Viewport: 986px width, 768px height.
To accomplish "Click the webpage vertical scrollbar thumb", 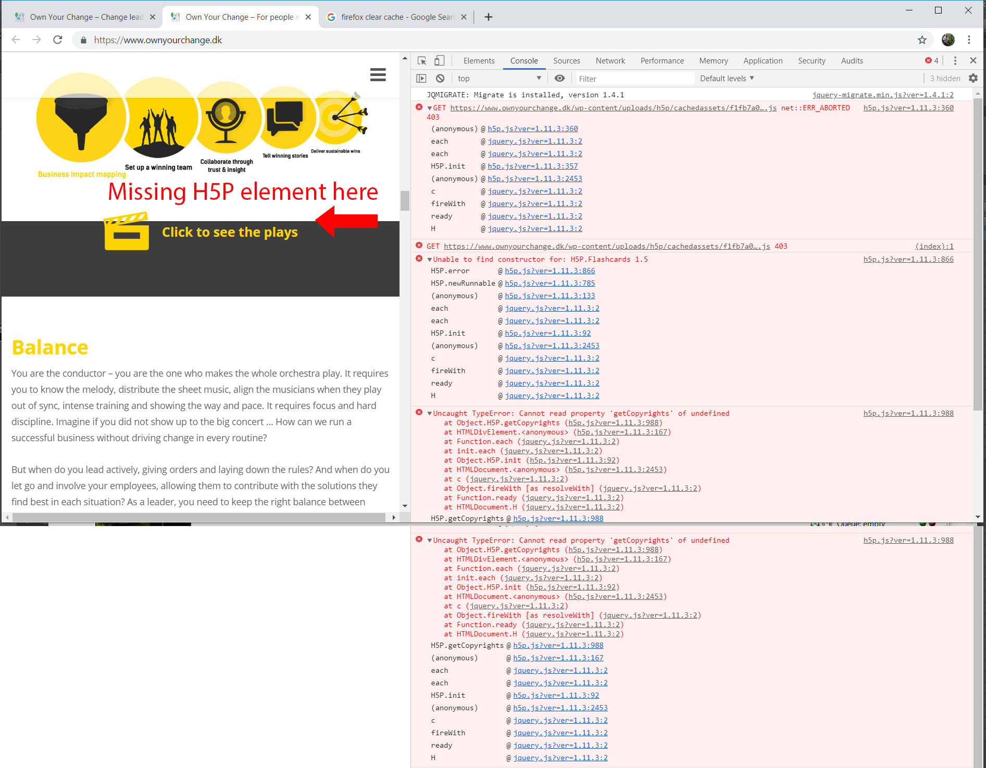I will coord(405,200).
